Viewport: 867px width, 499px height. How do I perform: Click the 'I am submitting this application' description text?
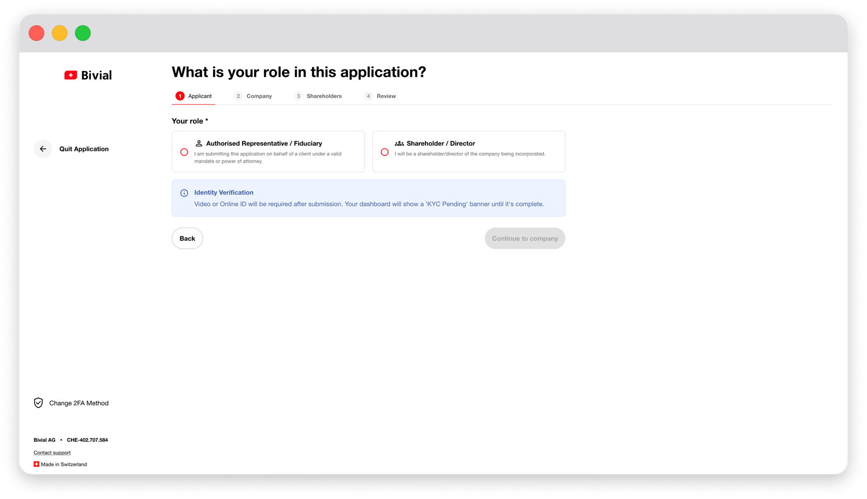pyautogui.click(x=268, y=158)
